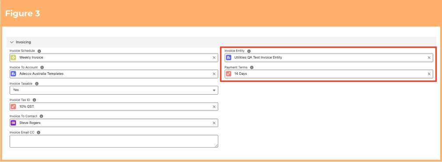Viewport: 442px width, 162px height.
Task: Click the Weekly Invoice schedule record icon
Action: click(x=13, y=57)
